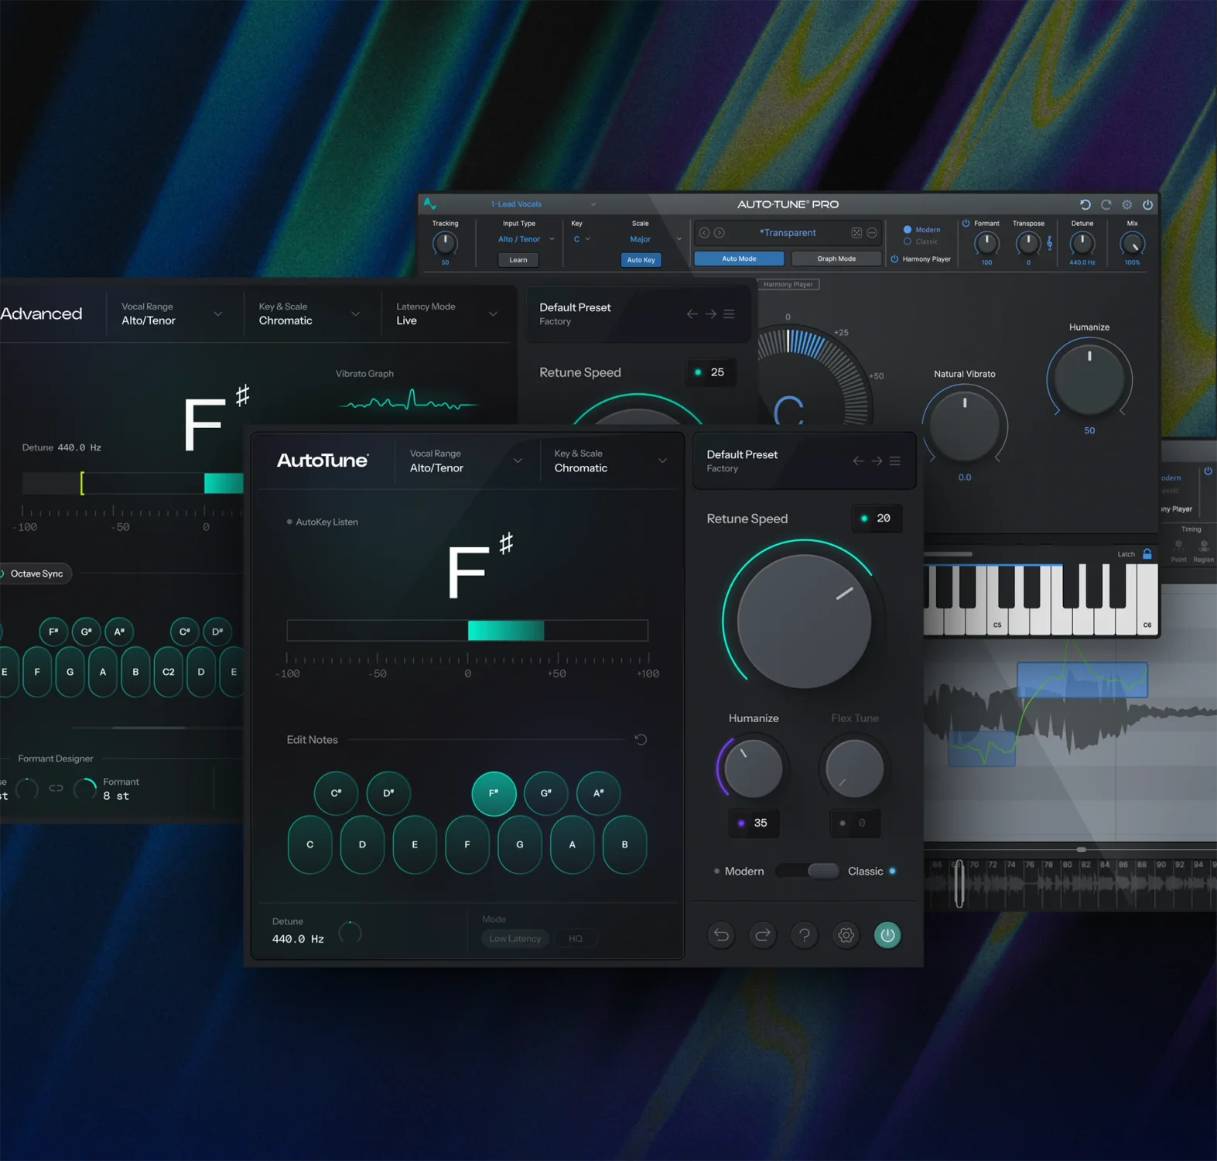
Task: Open the settings gear in Auto-Tune Pro title bar
Action: pos(1127,204)
